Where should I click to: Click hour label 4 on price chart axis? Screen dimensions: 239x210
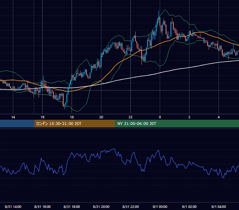(x=219, y=117)
